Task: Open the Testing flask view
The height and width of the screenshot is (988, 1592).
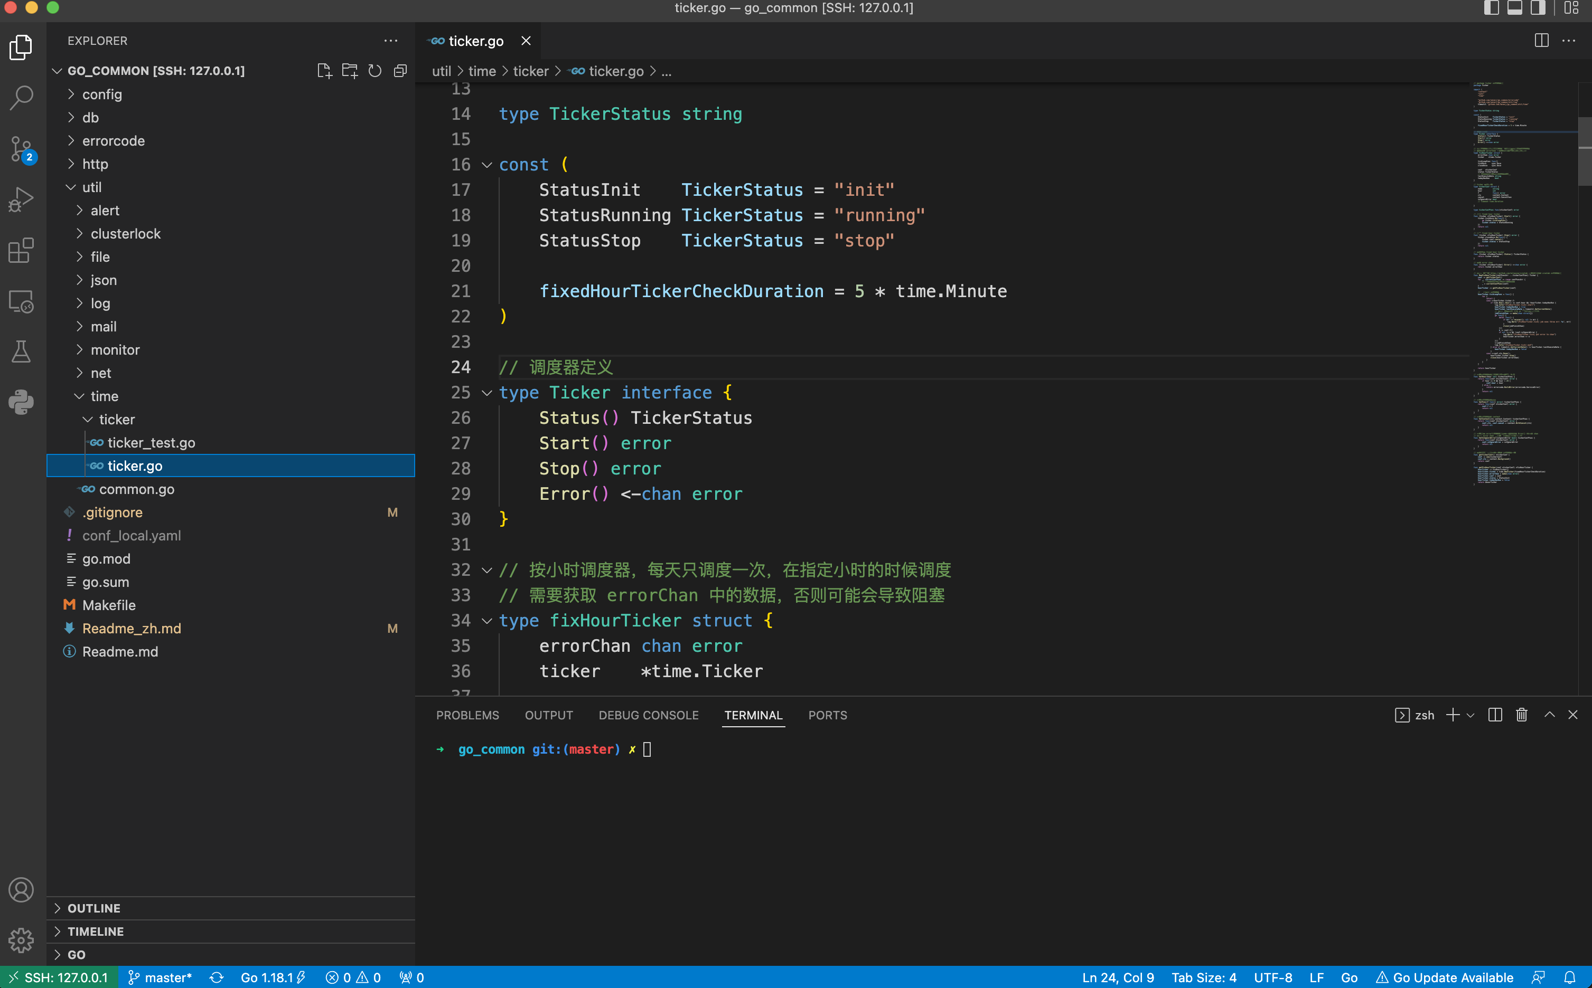Action: tap(21, 351)
